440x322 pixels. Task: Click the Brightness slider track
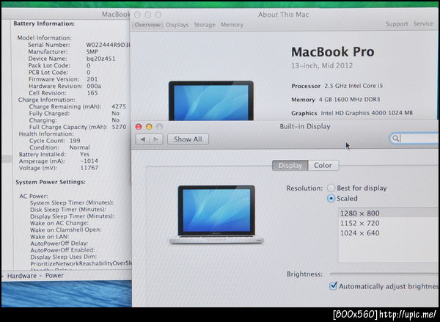(384, 274)
